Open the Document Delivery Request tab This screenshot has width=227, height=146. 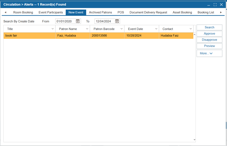[148, 12]
